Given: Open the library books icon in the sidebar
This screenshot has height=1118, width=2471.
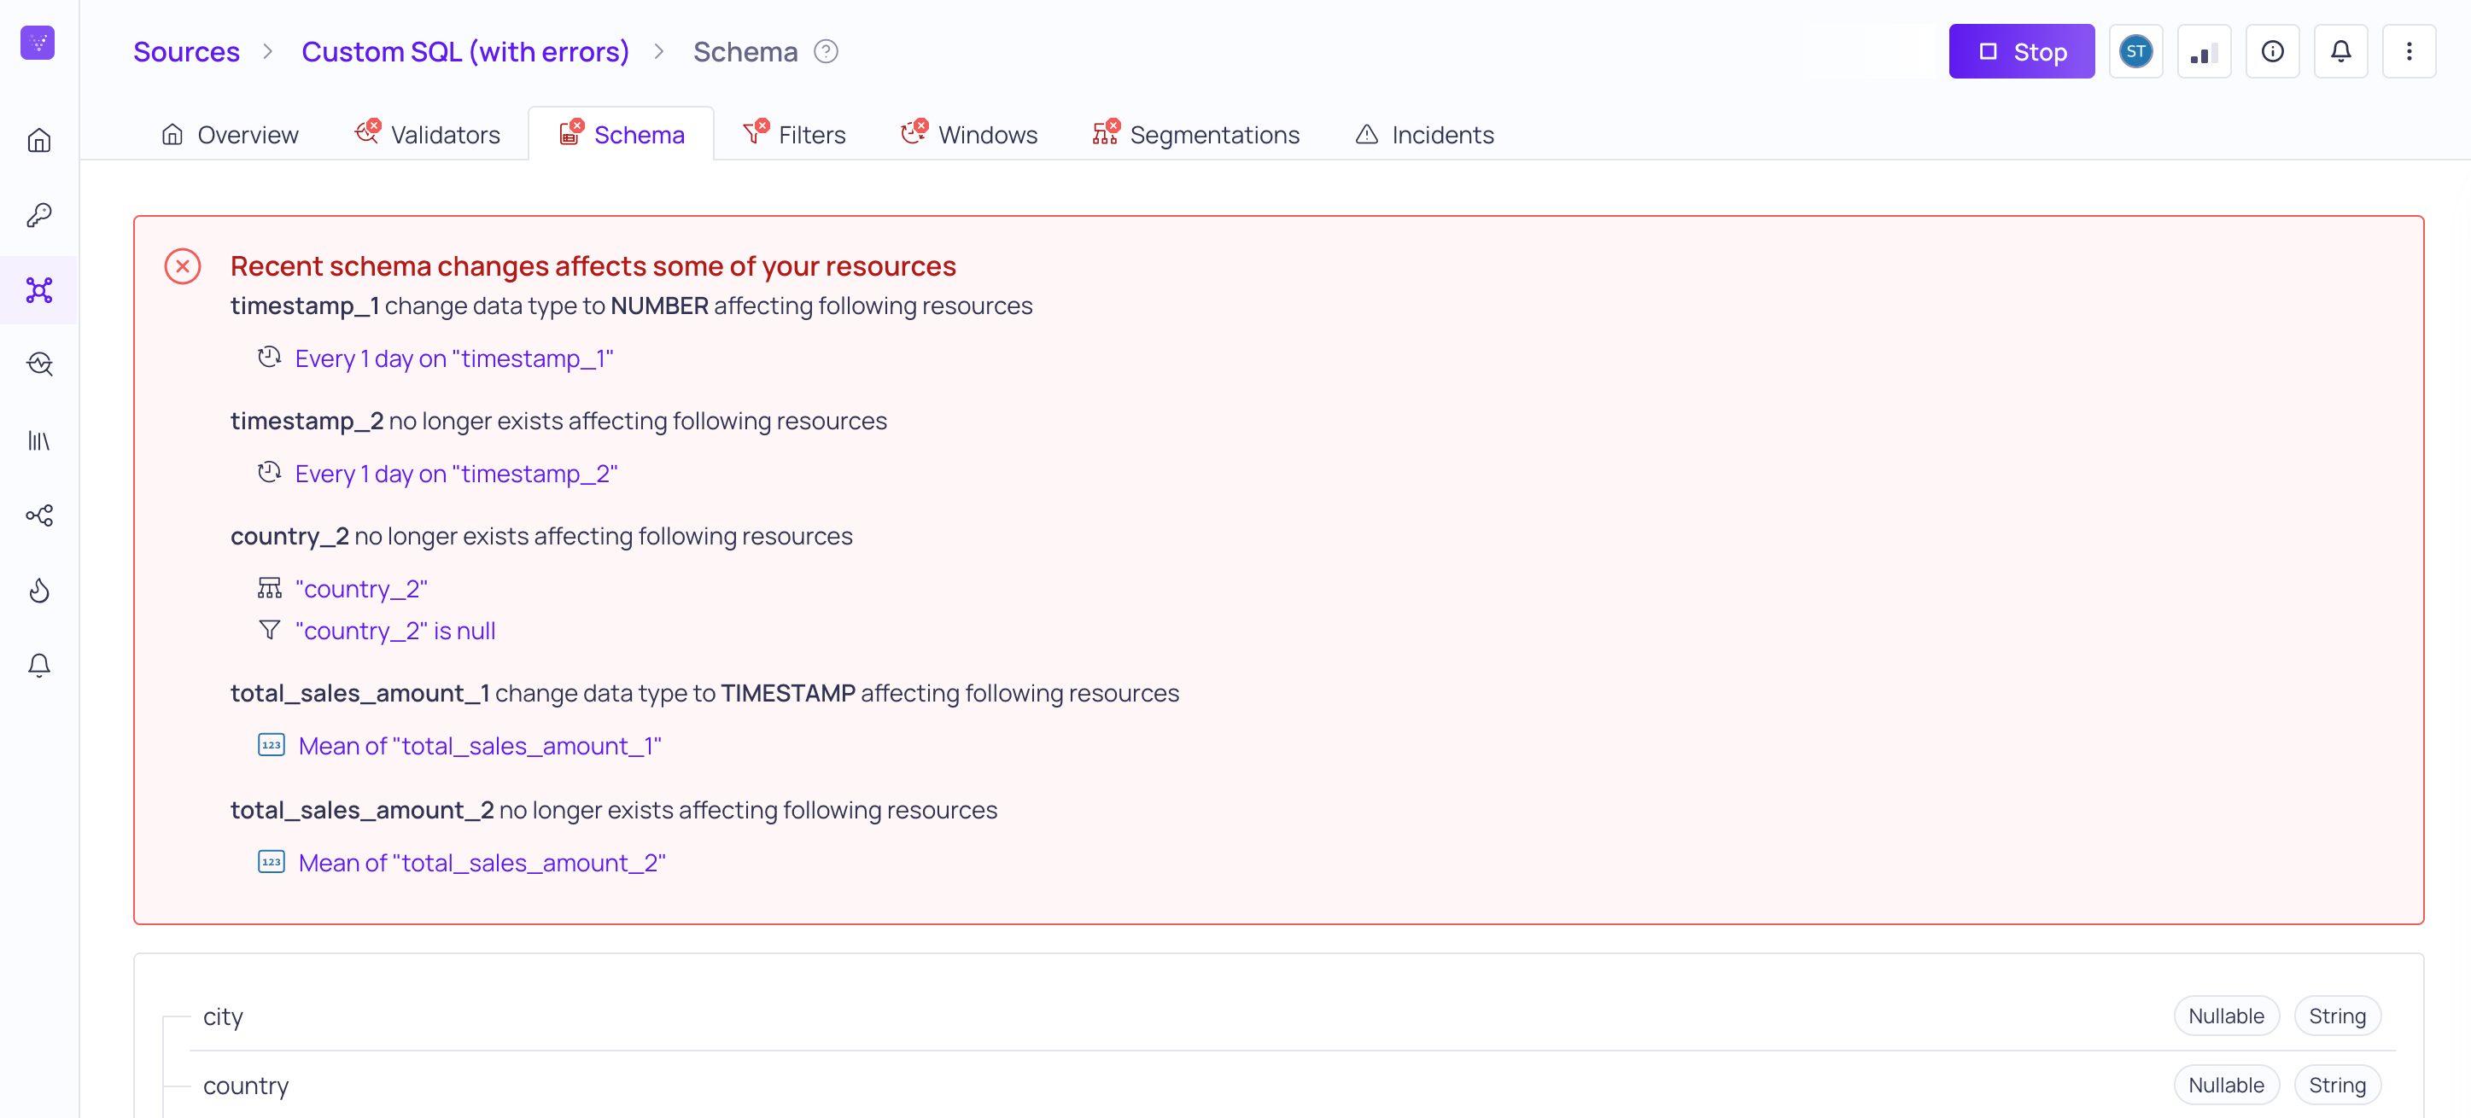Looking at the screenshot, I should click(x=39, y=440).
